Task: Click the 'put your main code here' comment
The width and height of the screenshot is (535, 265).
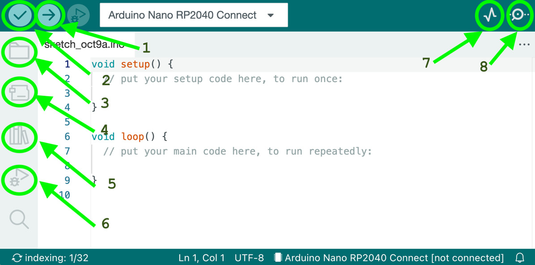Action: 237,151
